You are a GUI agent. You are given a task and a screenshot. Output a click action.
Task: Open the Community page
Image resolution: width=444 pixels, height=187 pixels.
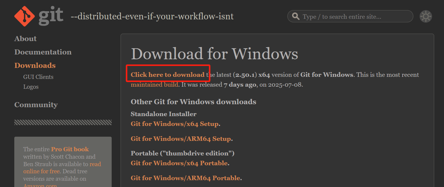pos(36,105)
